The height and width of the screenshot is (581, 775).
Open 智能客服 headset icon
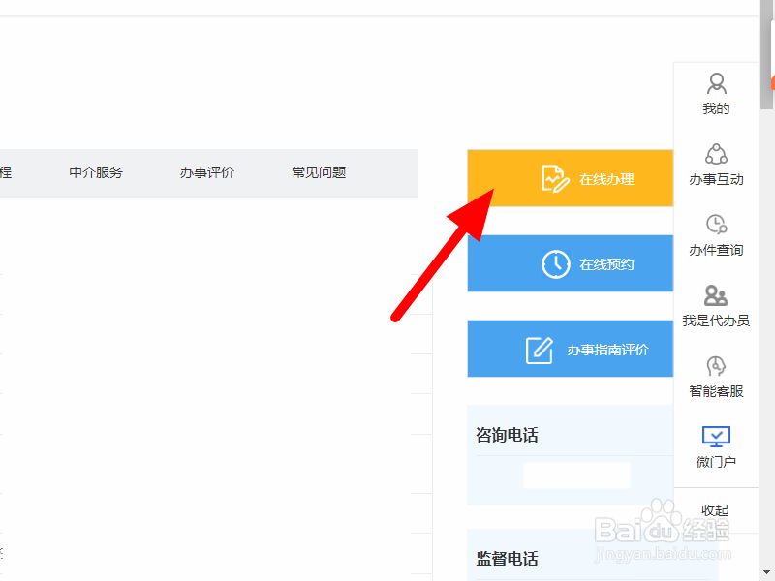tap(716, 366)
